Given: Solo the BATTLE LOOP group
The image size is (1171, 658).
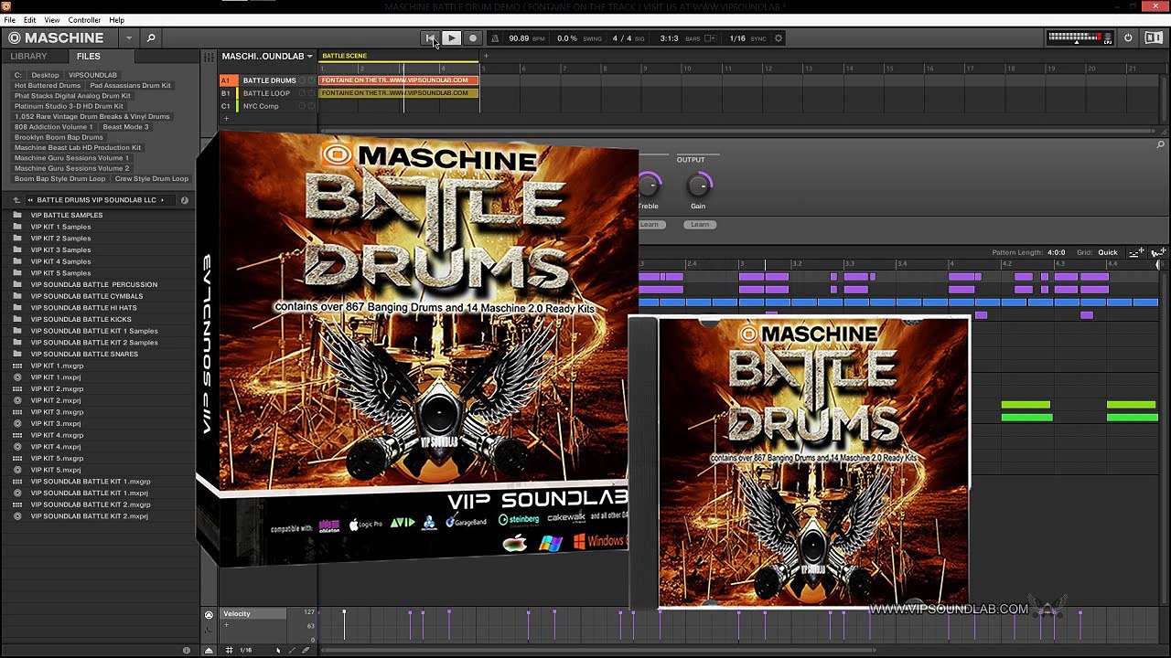Looking at the screenshot, I should coord(311,93).
